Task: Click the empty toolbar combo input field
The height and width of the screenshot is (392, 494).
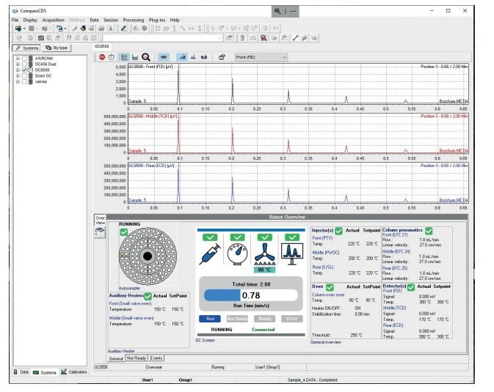Action: point(162,38)
